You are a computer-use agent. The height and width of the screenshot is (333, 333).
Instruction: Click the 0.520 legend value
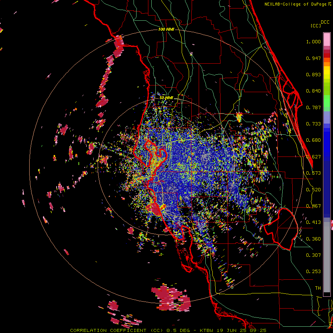click(313, 190)
